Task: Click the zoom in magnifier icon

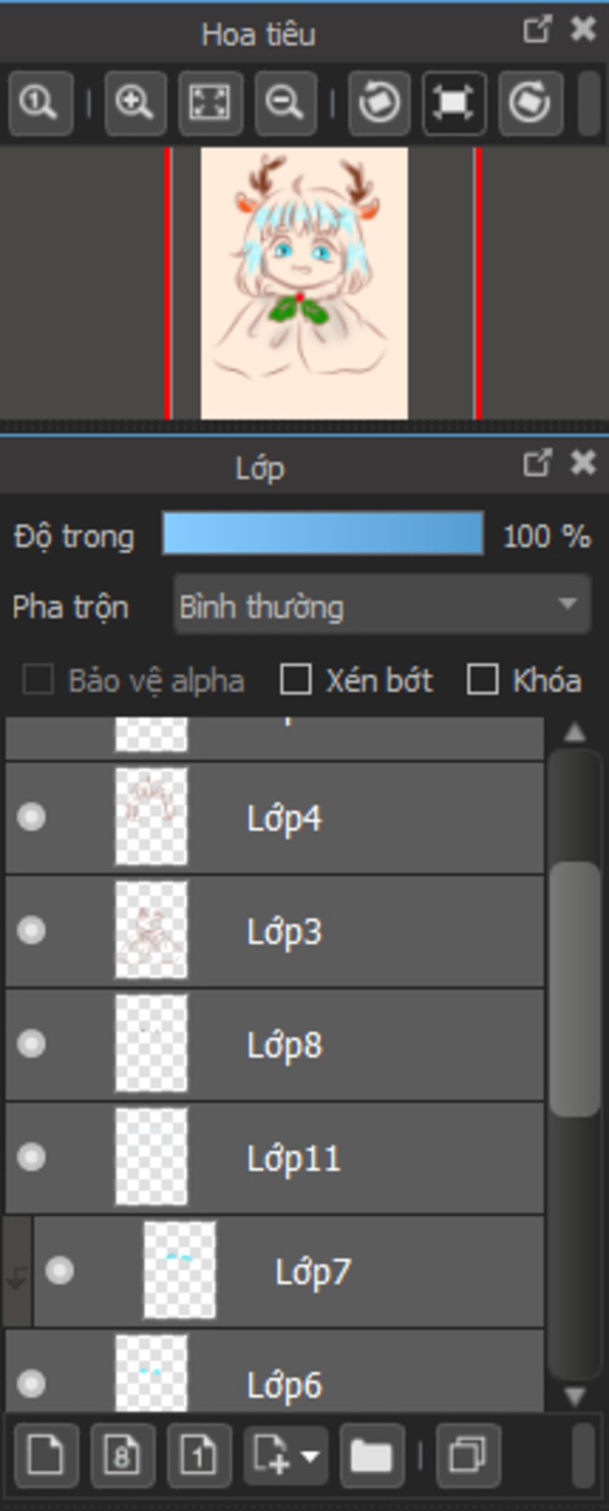Action: tap(135, 103)
